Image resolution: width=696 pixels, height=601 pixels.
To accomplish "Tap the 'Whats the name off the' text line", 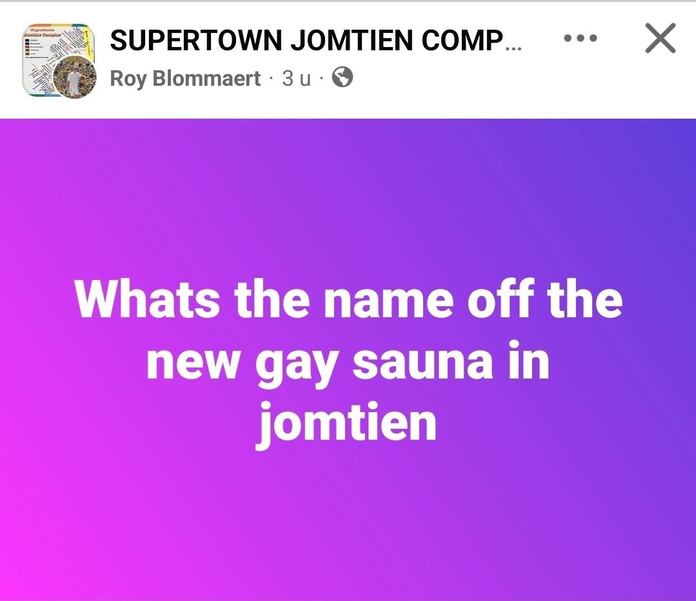I will click(348, 299).
